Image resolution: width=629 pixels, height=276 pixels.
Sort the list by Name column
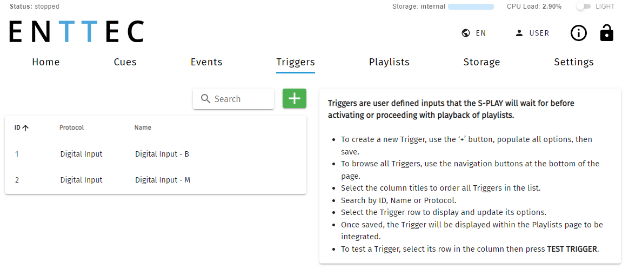point(143,127)
